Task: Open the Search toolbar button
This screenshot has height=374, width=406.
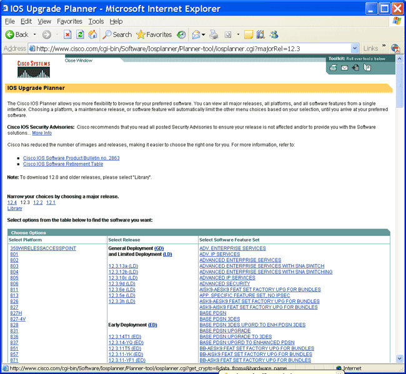Action: point(117,34)
